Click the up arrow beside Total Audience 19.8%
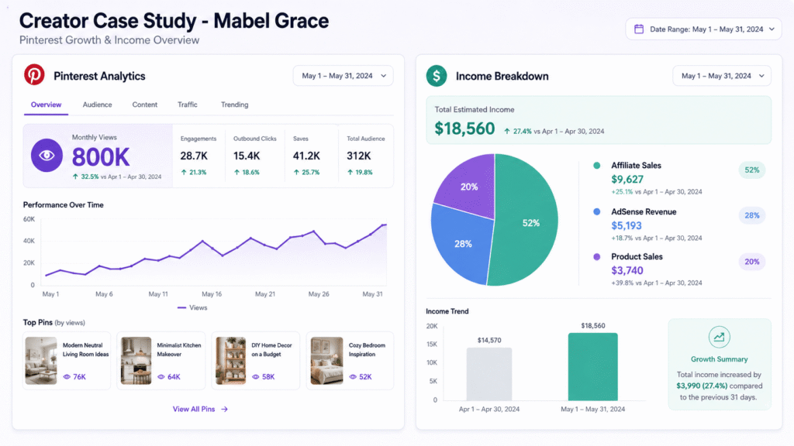The image size is (794, 446). pos(350,173)
